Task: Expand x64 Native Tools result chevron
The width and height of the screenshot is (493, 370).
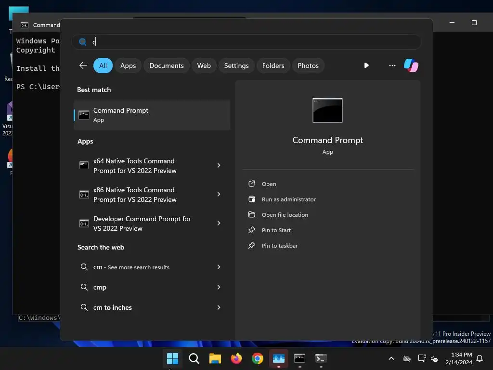Action: pos(219,165)
